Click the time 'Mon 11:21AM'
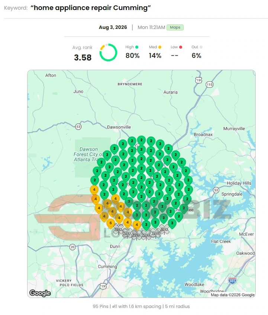 point(151,27)
